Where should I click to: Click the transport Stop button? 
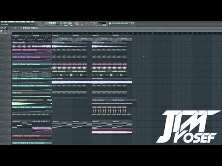54,23
